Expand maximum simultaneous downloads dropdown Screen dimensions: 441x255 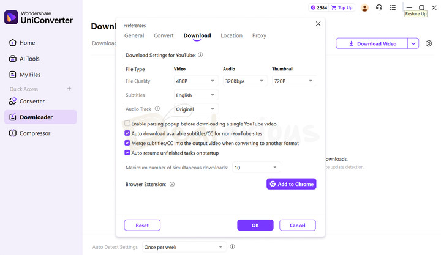tap(256, 168)
